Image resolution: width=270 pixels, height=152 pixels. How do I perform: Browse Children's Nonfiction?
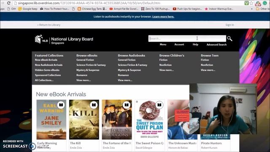click(x=165, y=65)
